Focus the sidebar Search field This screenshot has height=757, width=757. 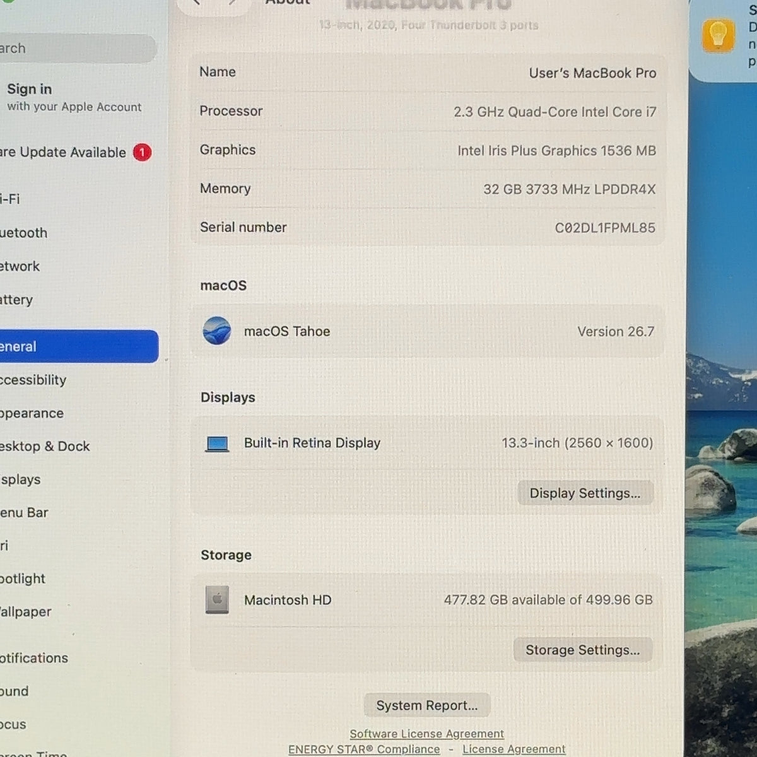click(77, 49)
